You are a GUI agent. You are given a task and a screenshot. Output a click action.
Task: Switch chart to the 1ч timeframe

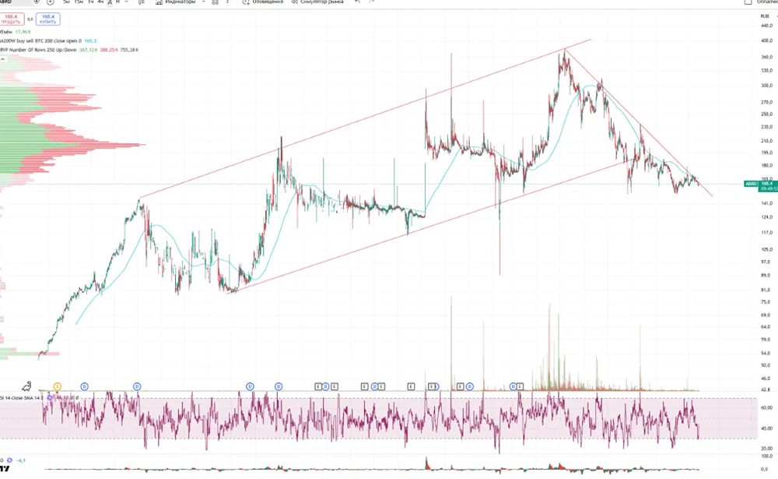91,2
